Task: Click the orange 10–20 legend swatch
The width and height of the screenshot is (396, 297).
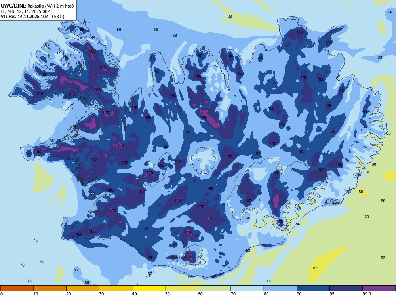Action: point(50,288)
